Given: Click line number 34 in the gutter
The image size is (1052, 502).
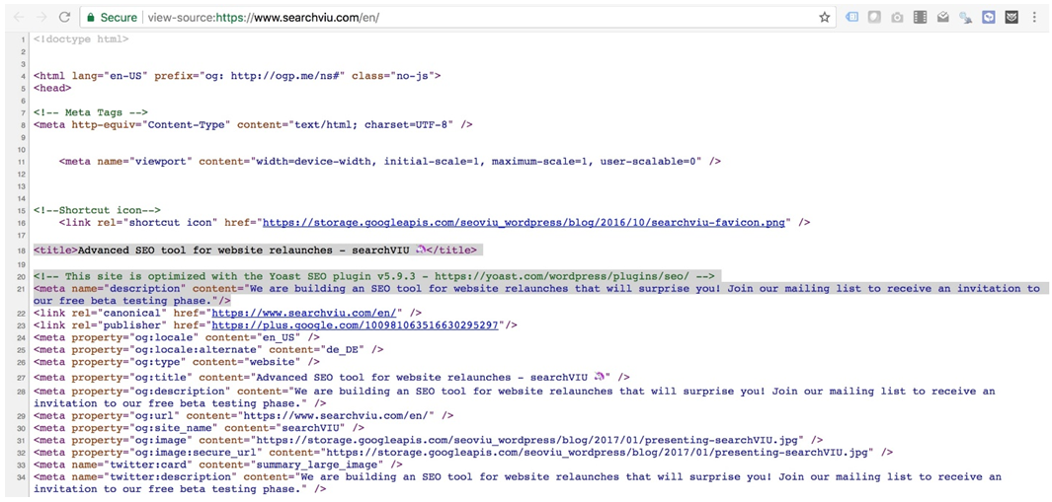Looking at the screenshot, I should (x=21, y=477).
